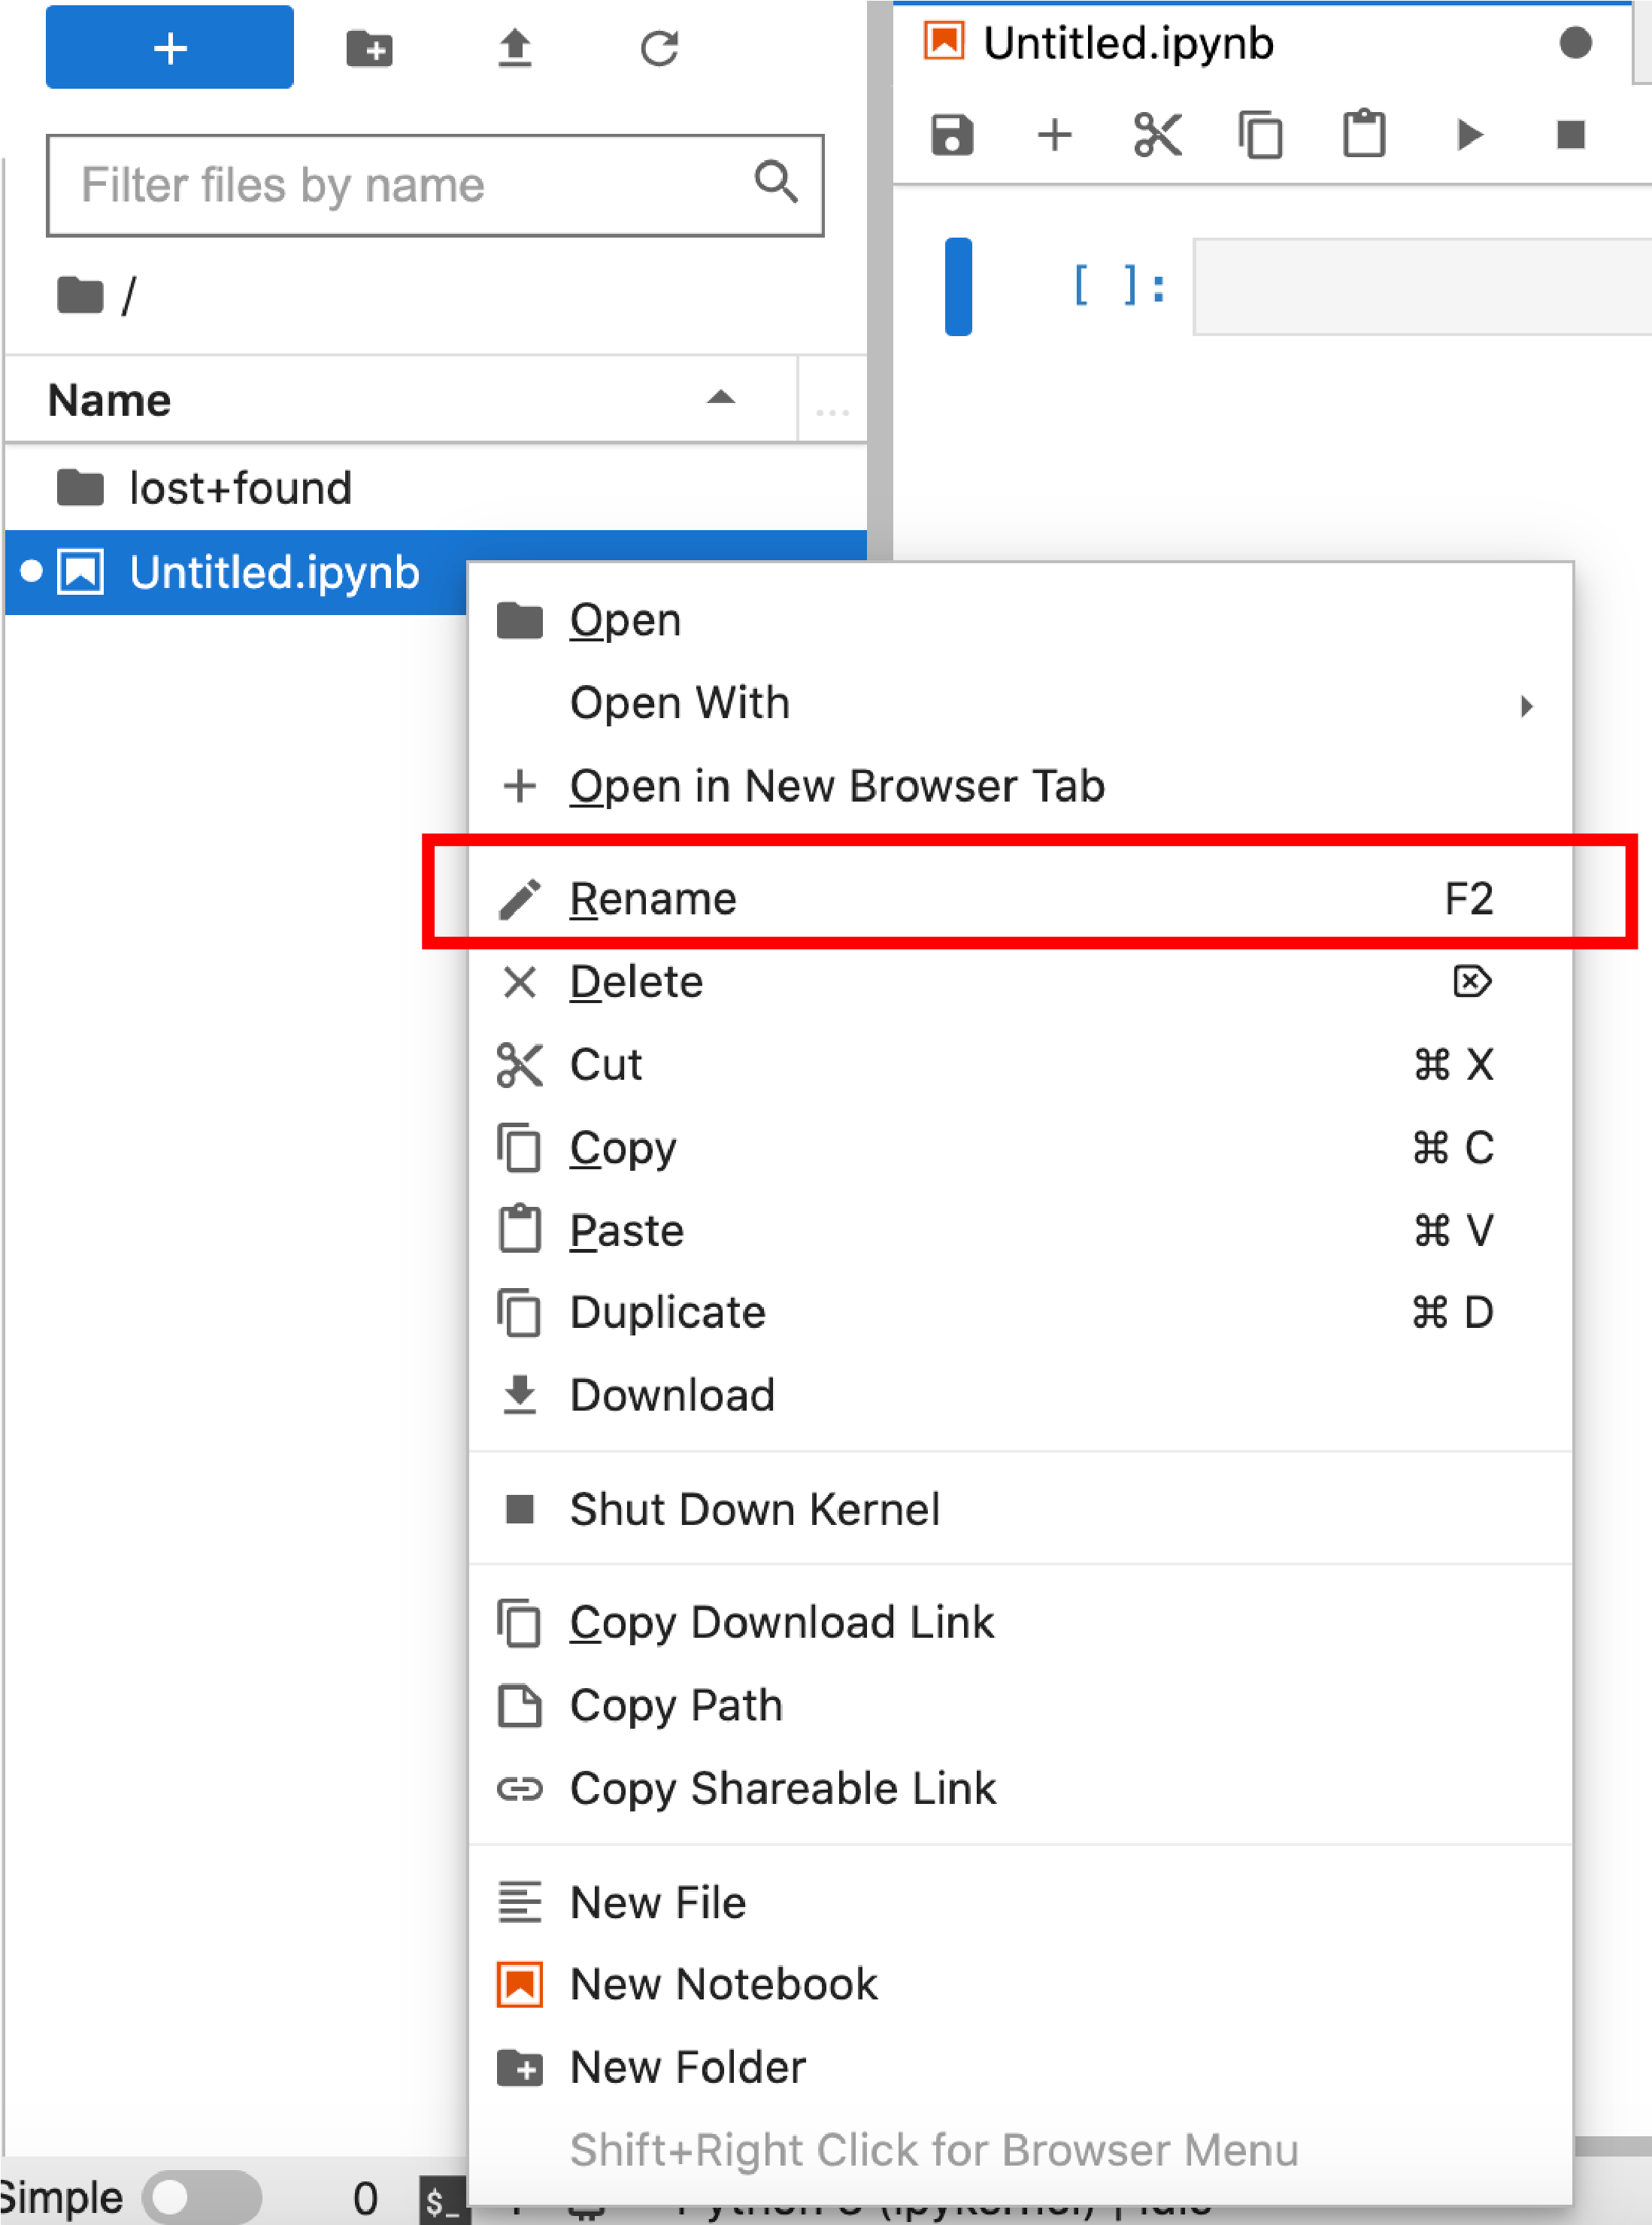Create a new folder using toolbar icon
Image resolution: width=1652 pixels, height=2225 pixels.
369,48
